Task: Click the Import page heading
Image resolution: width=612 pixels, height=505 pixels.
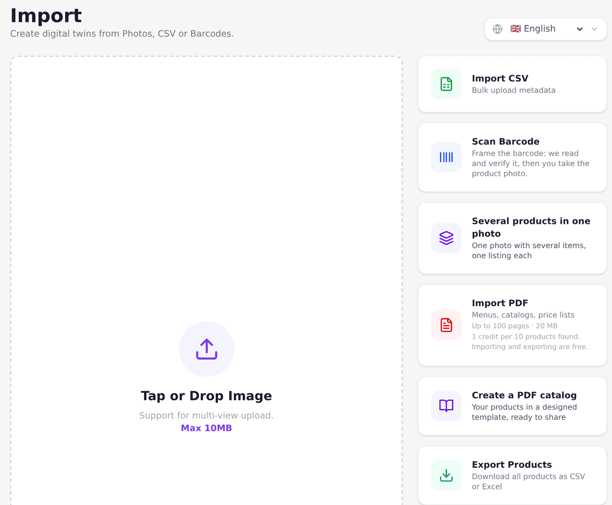Action: click(46, 15)
